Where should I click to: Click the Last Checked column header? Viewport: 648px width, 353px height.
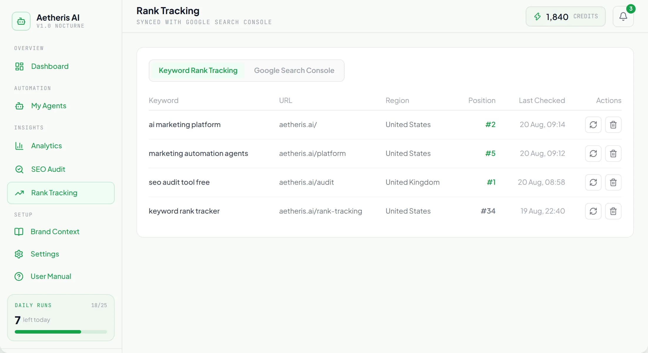coord(542,101)
